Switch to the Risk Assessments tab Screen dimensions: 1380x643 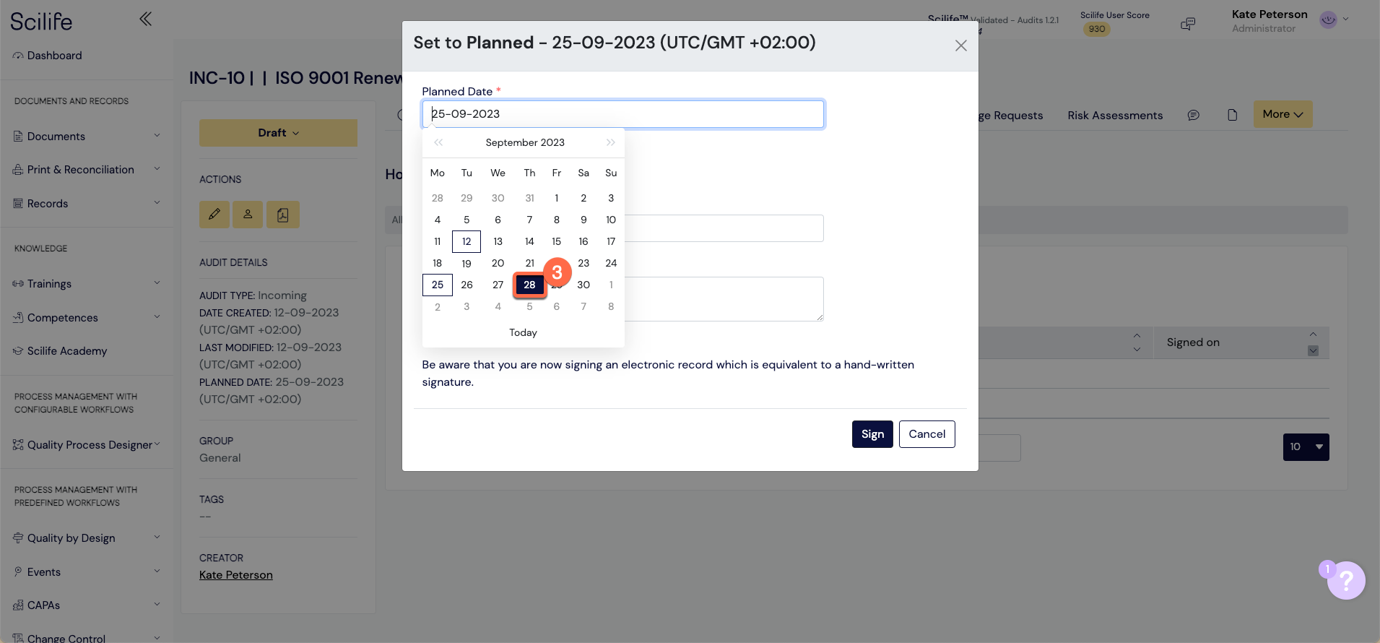click(1115, 116)
